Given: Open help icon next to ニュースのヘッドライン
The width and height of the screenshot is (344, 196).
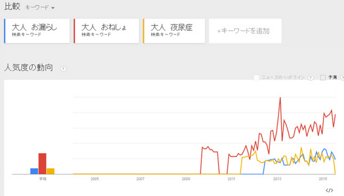Looking at the screenshot, I should coord(310,77).
